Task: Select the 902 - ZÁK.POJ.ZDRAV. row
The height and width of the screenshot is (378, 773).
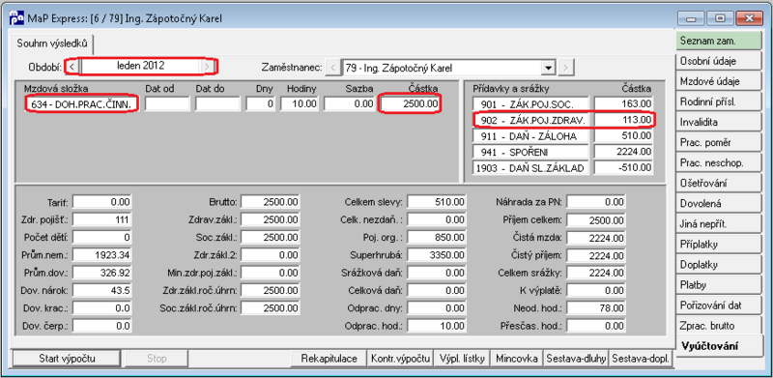Action: pos(563,121)
